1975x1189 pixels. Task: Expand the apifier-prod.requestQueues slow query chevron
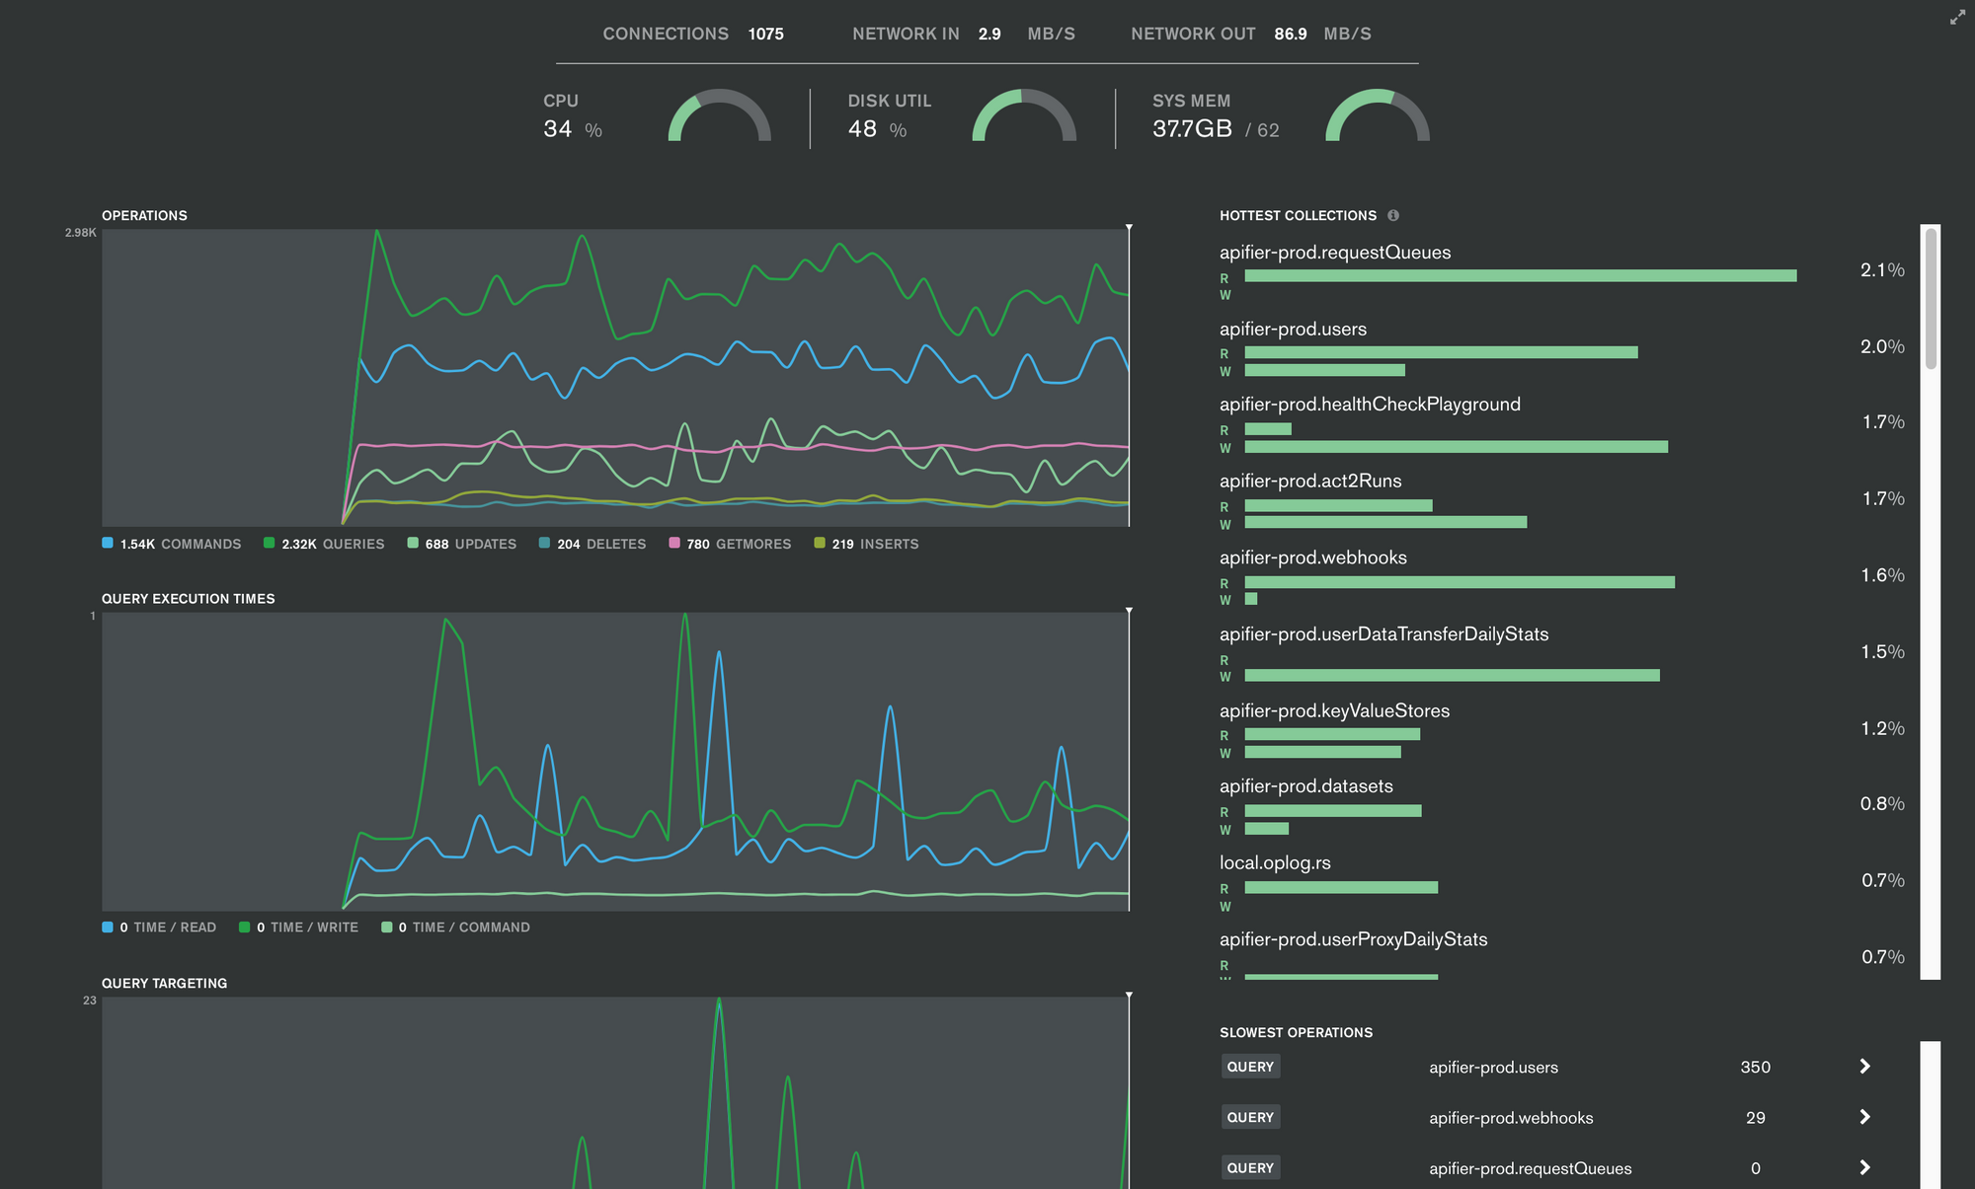(x=1864, y=1167)
